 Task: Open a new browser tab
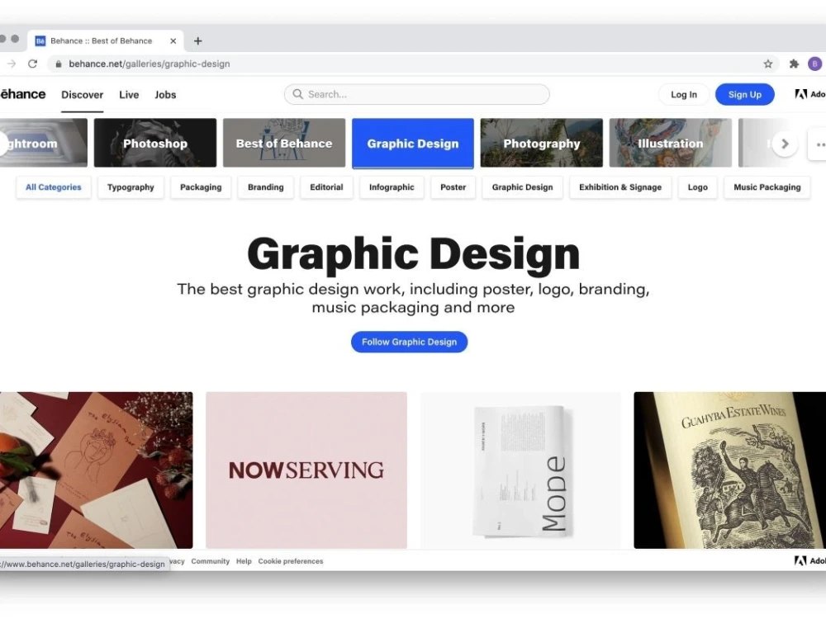pos(197,40)
